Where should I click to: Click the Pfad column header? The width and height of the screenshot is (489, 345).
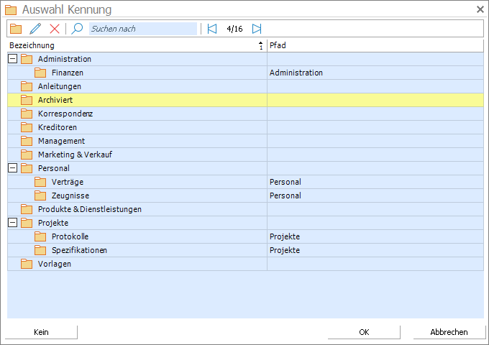[x=375, y=45]
